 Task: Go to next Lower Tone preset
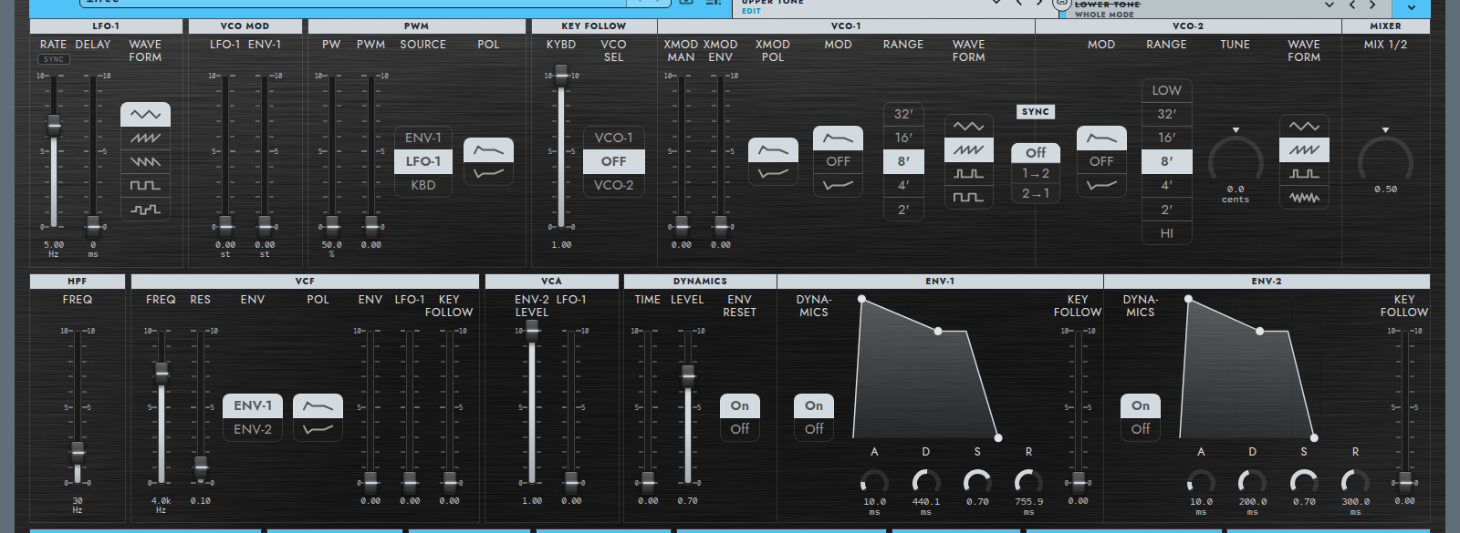[1371, 5]
